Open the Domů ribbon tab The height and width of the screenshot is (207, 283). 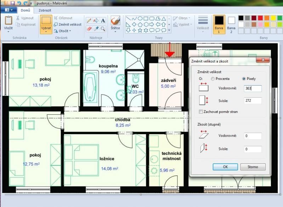pos(25,10)
